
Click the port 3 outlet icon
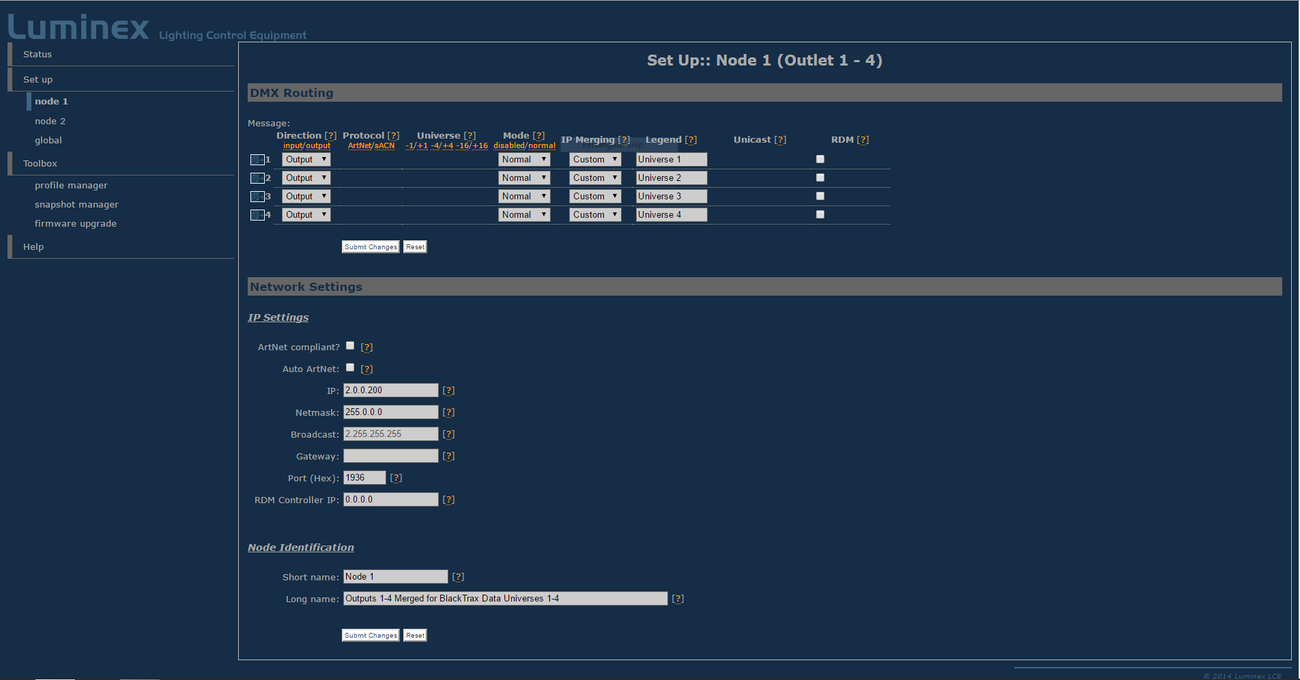[x=257, y=197]
